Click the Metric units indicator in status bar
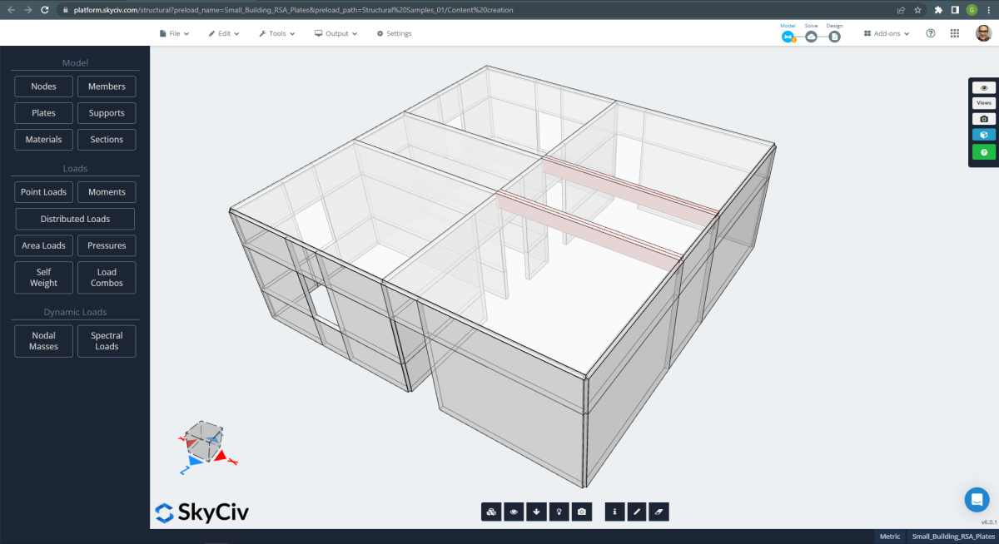 (890, 537)
